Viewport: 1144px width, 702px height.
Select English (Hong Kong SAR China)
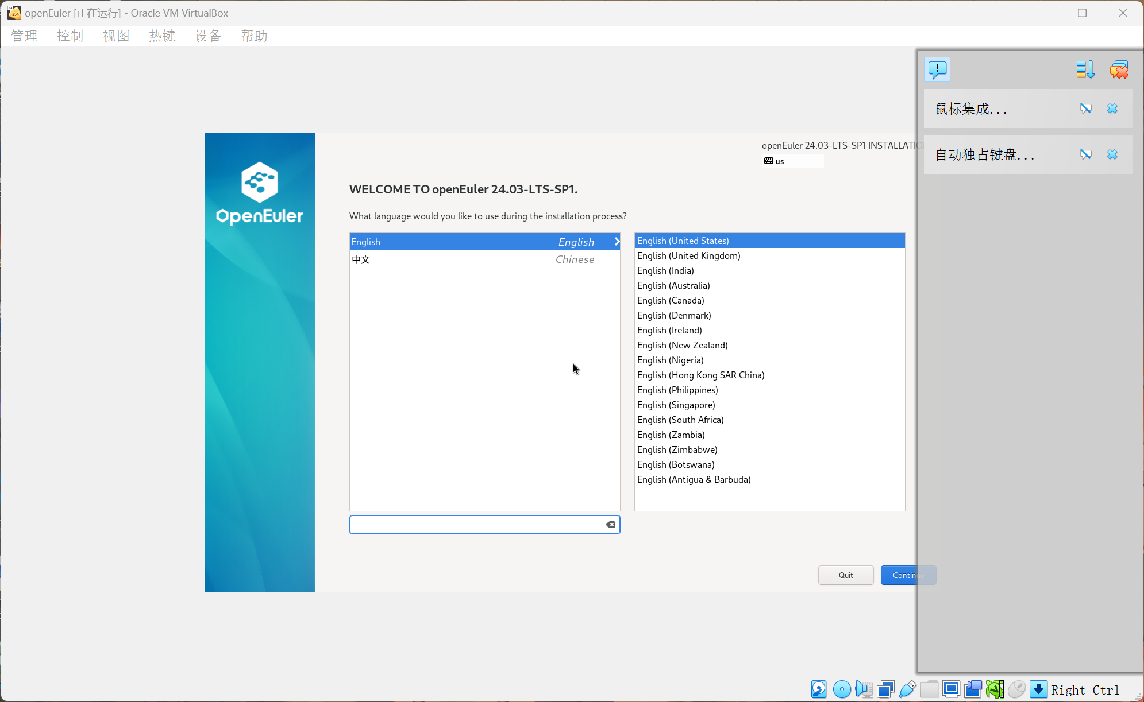[x=770, y=375]
